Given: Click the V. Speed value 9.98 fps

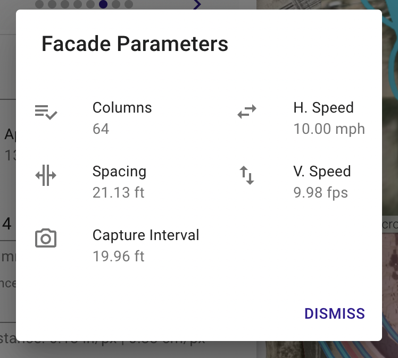Looking at the screenshot, I should (x=321, y=193).
